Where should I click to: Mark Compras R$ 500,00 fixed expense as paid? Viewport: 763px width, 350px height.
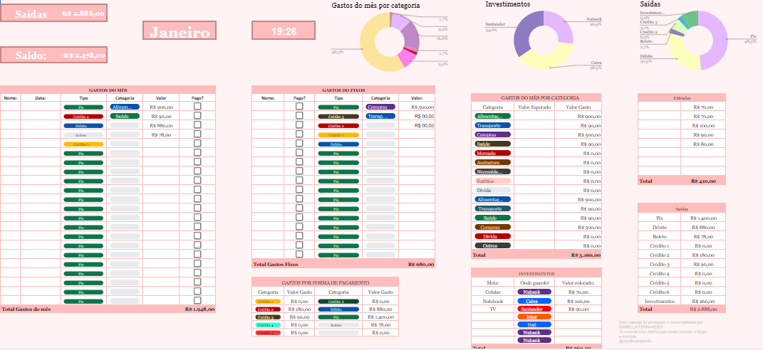pos(299,106)
